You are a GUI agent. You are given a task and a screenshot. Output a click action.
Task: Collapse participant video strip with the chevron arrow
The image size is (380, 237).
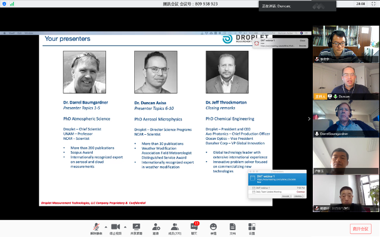coord(309,118)
